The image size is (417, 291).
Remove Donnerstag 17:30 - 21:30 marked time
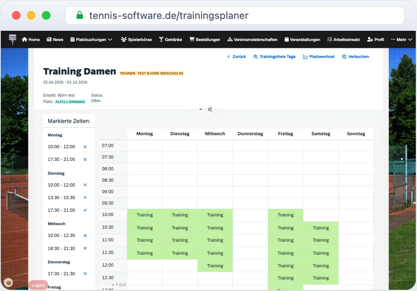tap(85, 274)
